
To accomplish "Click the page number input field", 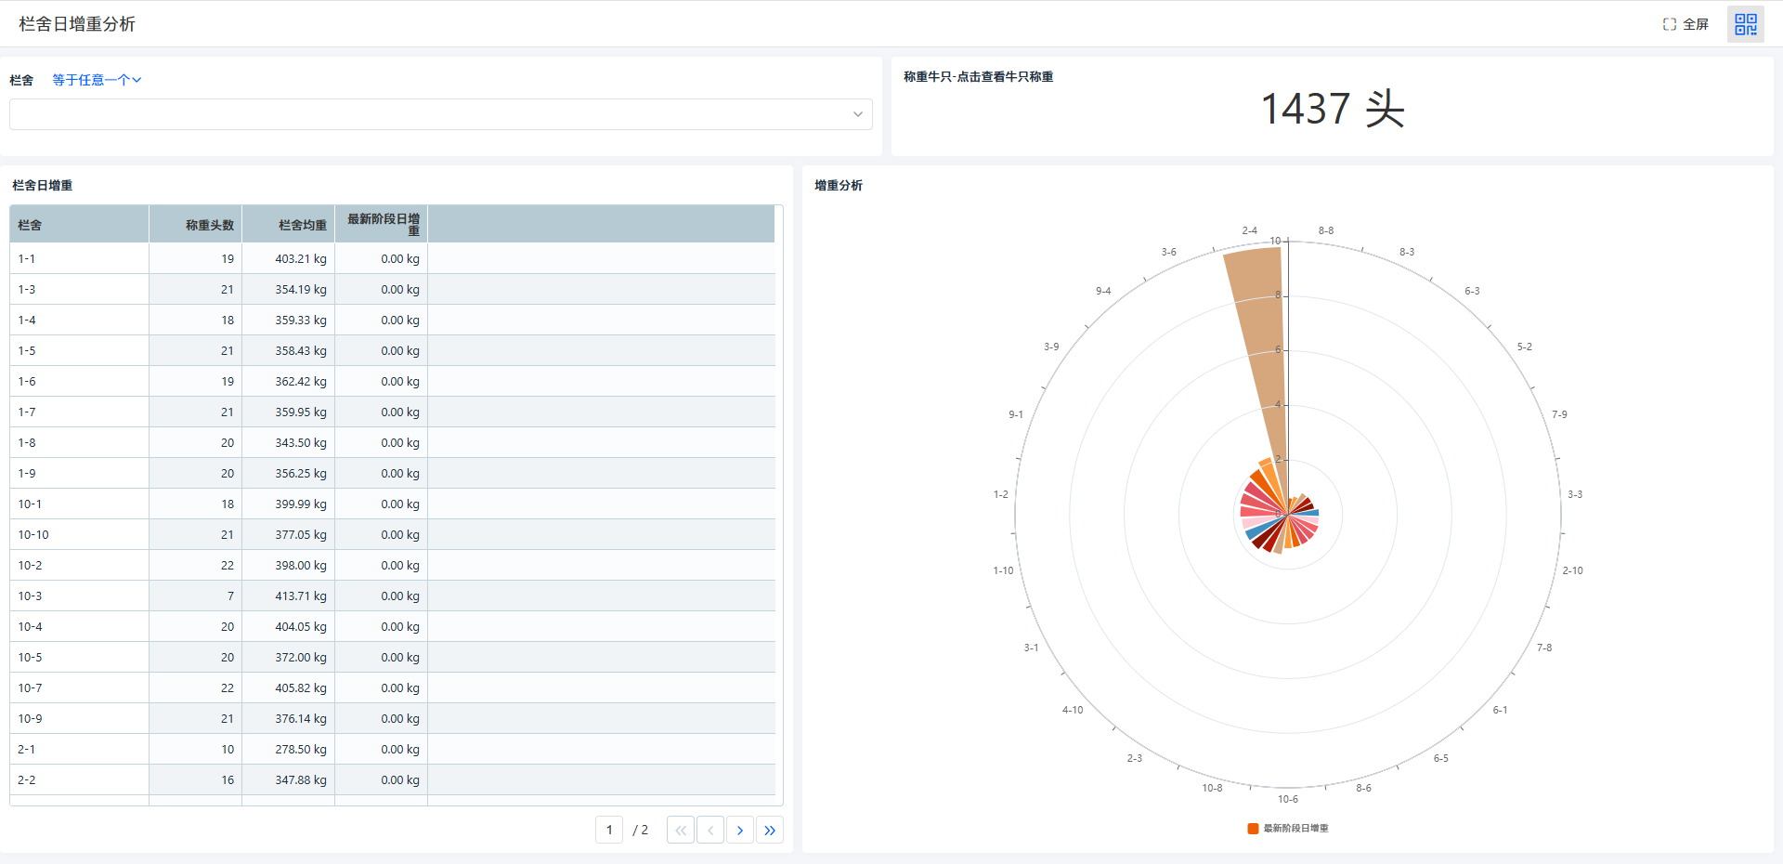I will point(609,830).
